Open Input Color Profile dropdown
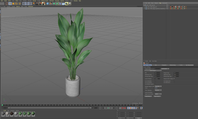 (x=158, y=94)
